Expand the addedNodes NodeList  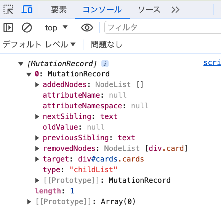(37, 85)
